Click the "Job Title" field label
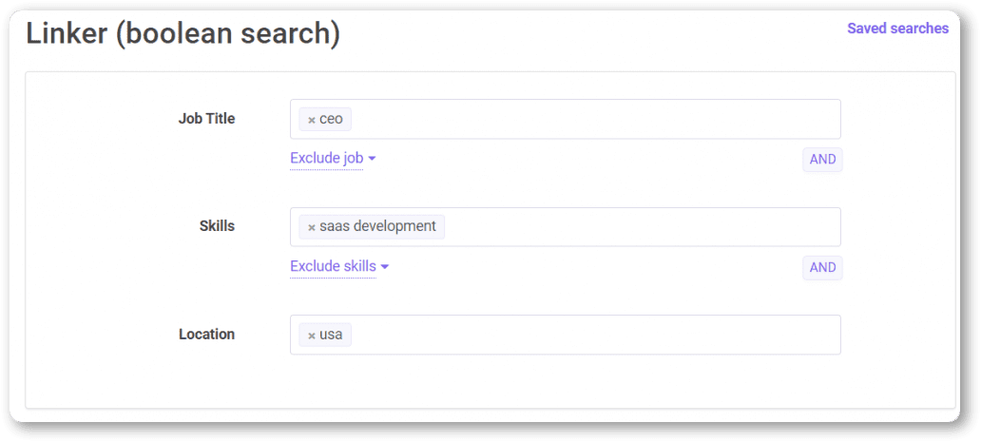 206,119
